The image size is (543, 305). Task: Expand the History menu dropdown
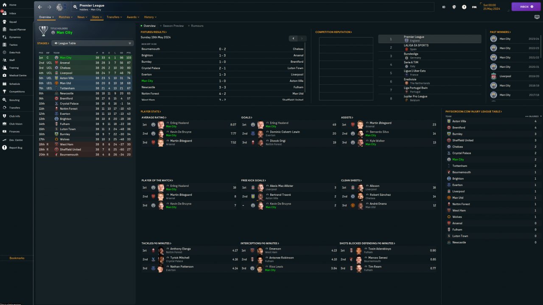click(x=150, y=17)
